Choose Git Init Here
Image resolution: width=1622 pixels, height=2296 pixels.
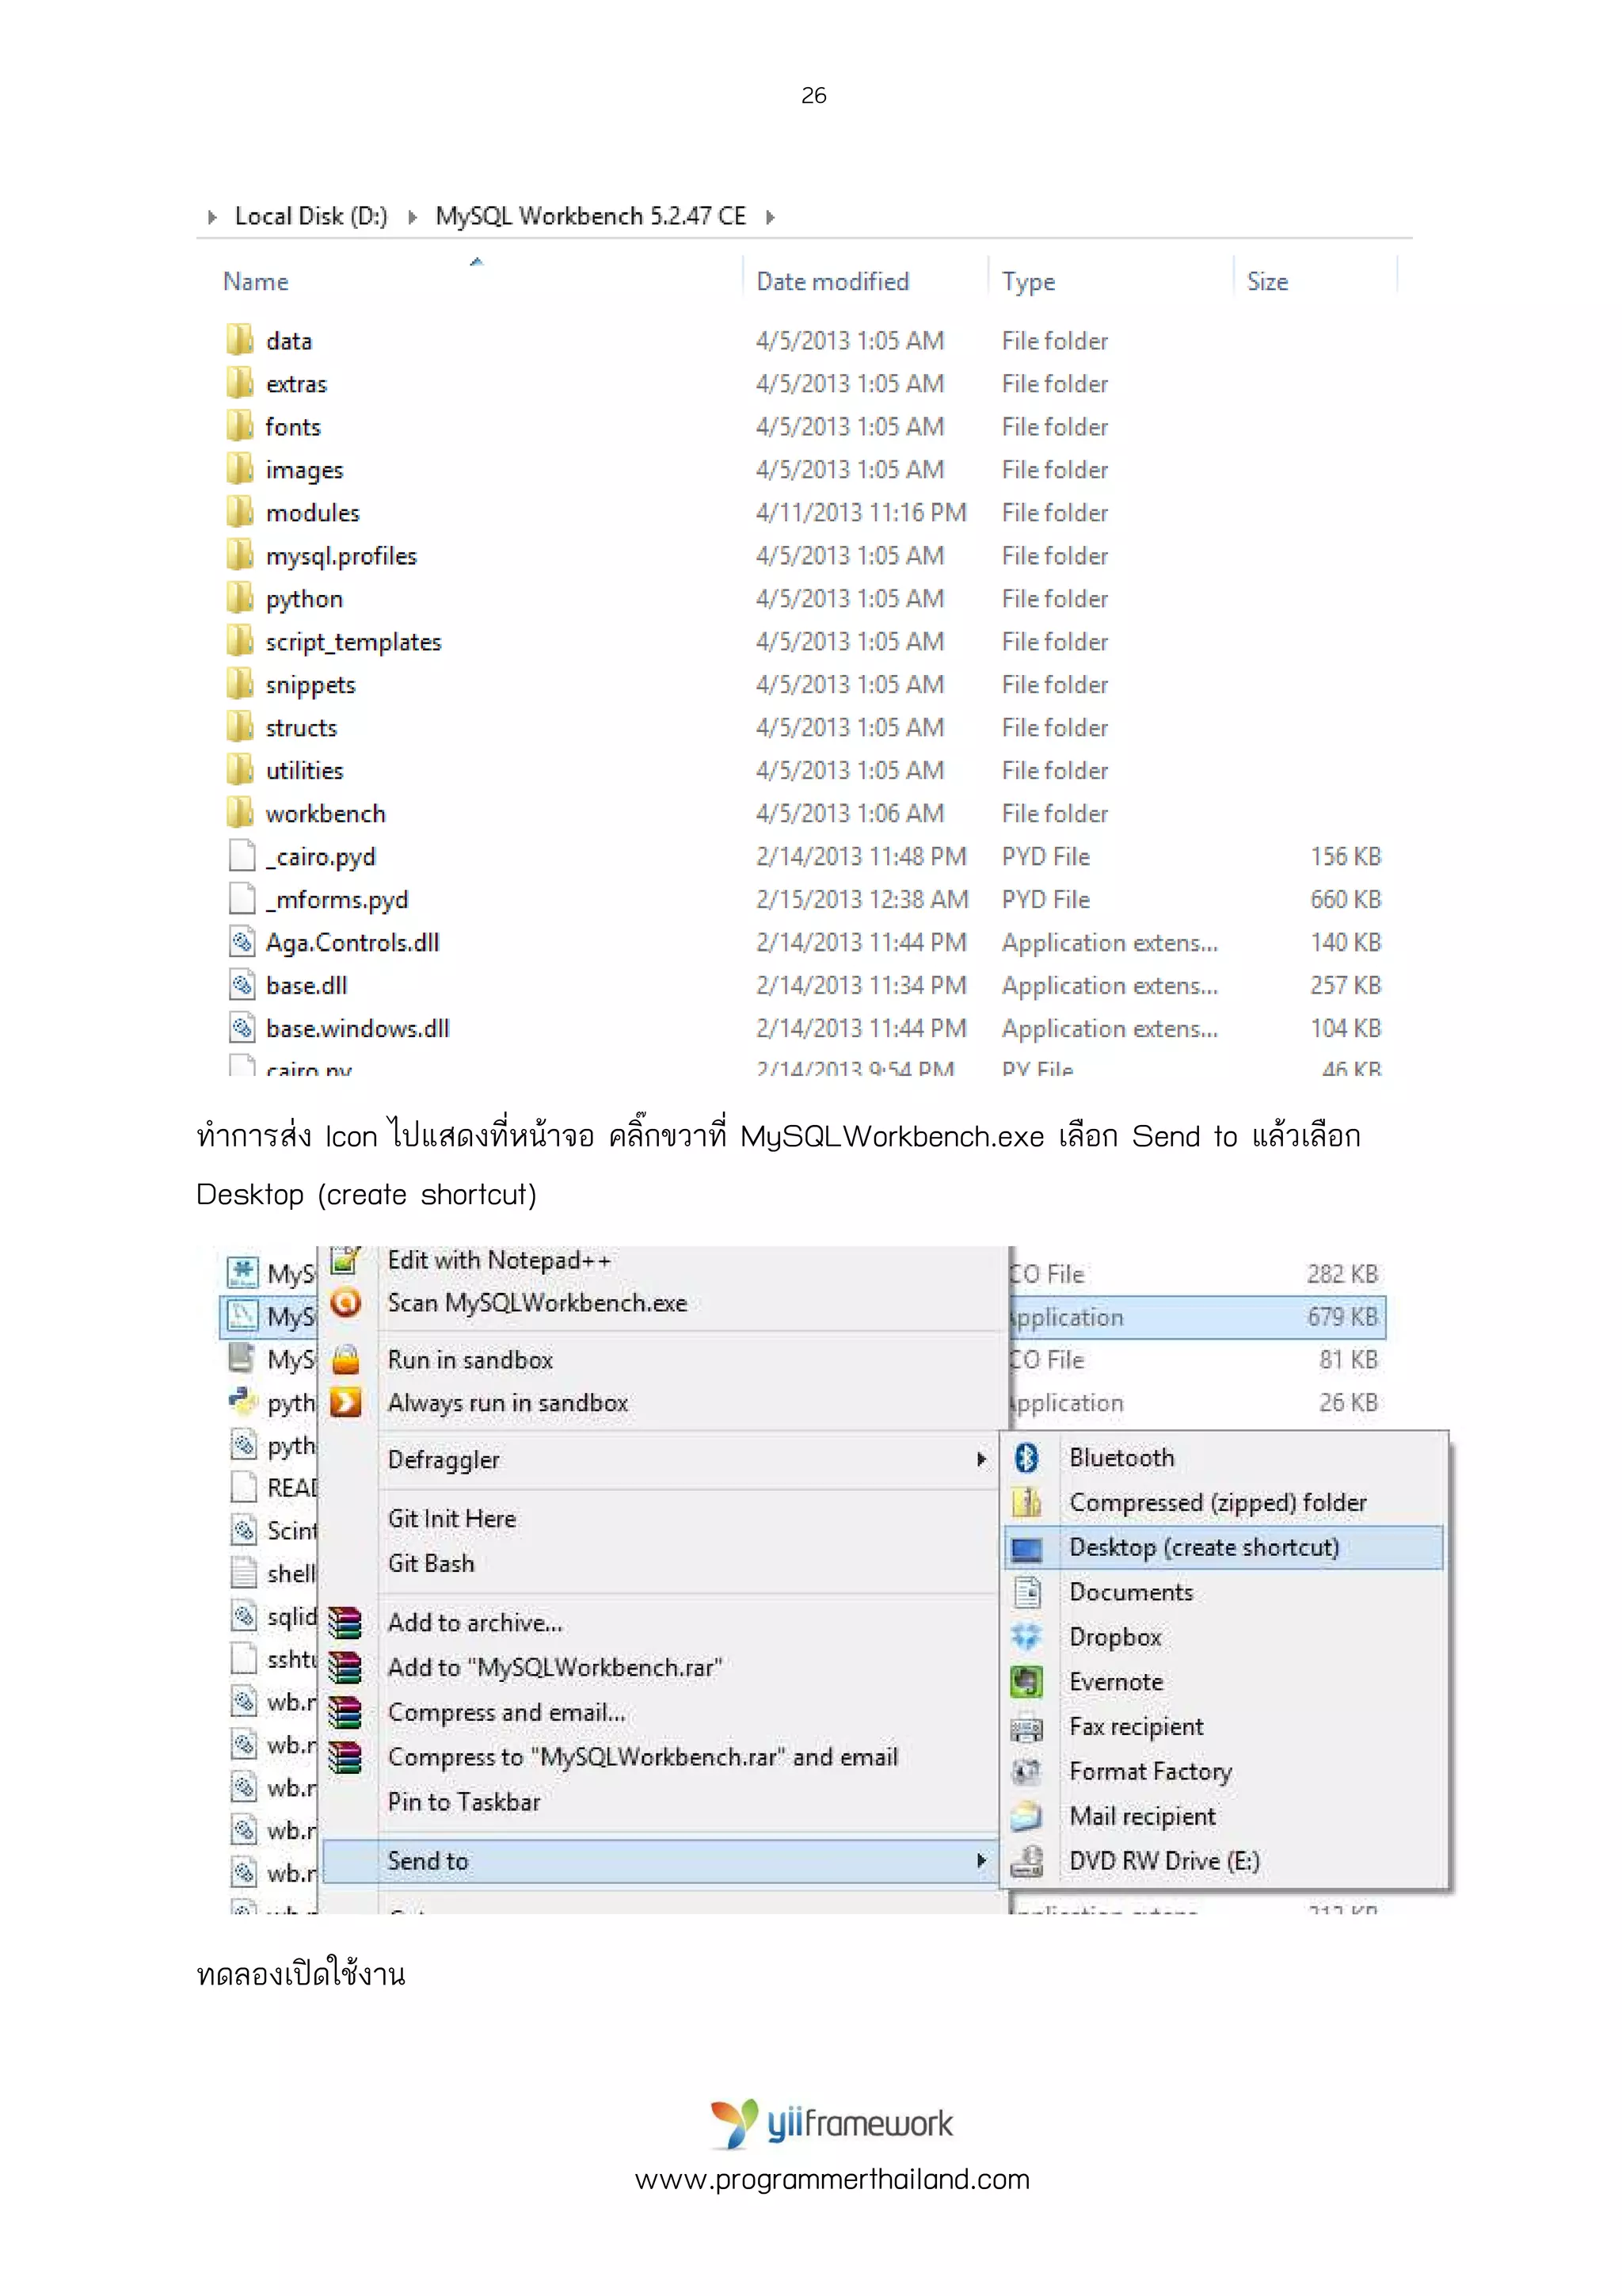(x=451, y=1519)
